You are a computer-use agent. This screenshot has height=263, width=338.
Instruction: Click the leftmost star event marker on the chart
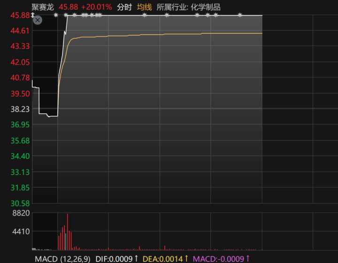(56, 15)
